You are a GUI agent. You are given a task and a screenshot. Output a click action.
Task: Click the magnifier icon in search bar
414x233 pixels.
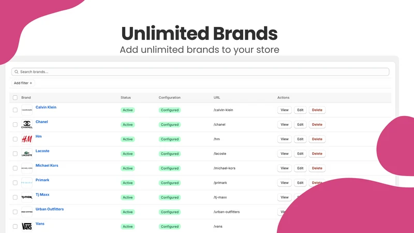click(x=17, y=72)
